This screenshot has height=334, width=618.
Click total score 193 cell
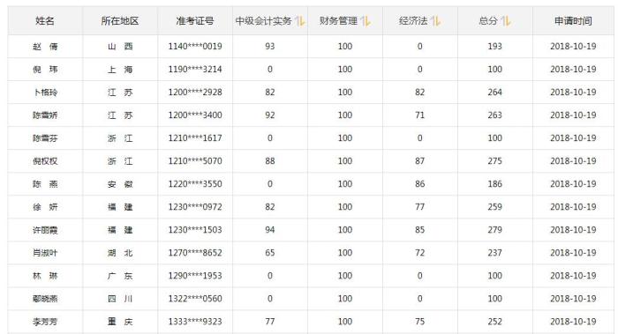(x=494, y=47)
